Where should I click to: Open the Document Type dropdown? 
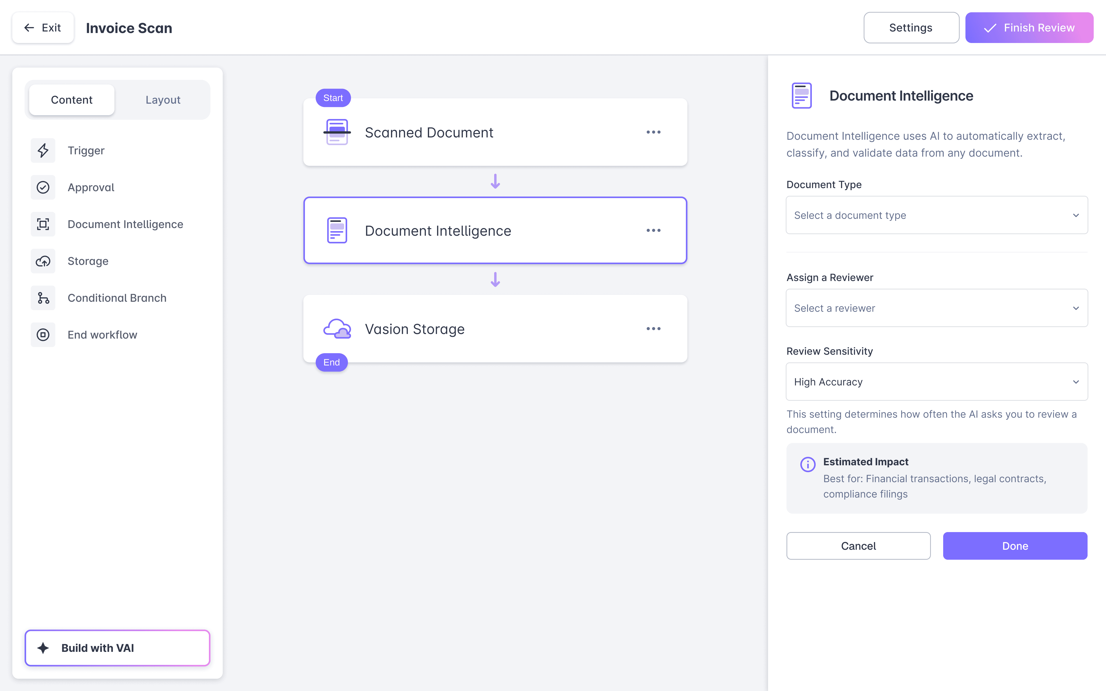[937, 215]
